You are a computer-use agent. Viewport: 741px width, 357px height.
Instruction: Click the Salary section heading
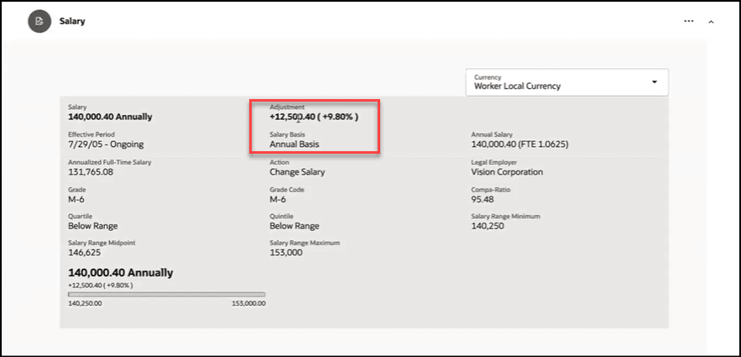coord(72,21)
